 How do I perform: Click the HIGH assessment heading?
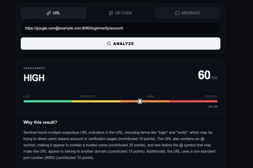(x=34, y=78)
